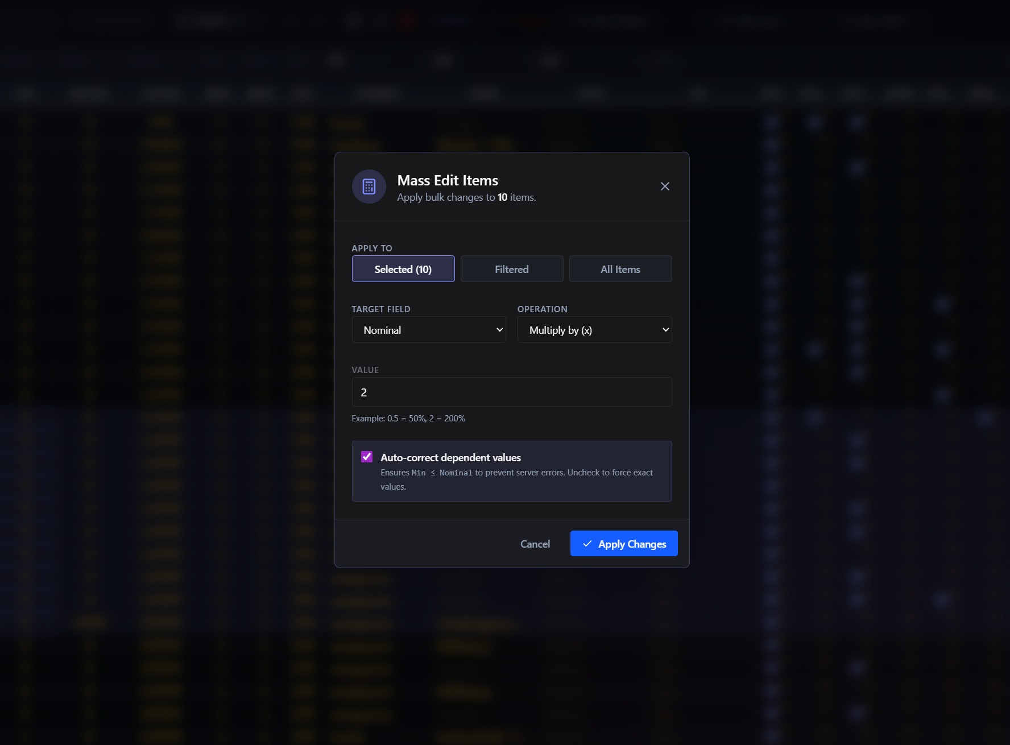The width and height of the screenshot is (1010, 745).
Task: Click the 'Apply bulk changes to 10 items' subtitle
Action: click(466, 197)
